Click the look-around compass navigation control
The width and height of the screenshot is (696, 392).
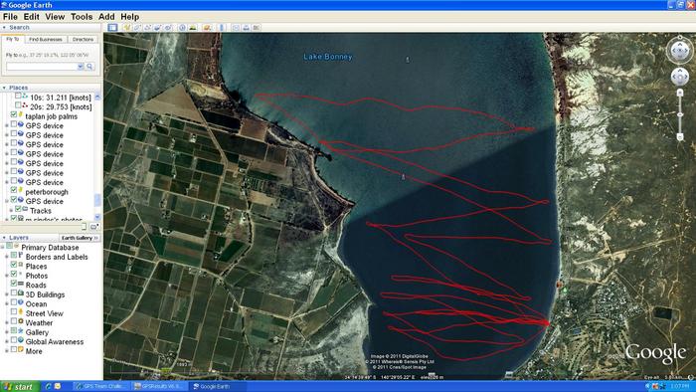(679, 51)
